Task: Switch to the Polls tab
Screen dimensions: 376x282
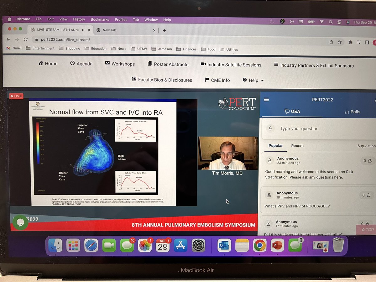Action: [352, 112]
